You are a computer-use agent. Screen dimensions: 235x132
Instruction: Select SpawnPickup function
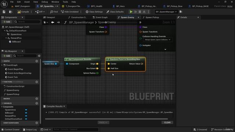[13, 94]
